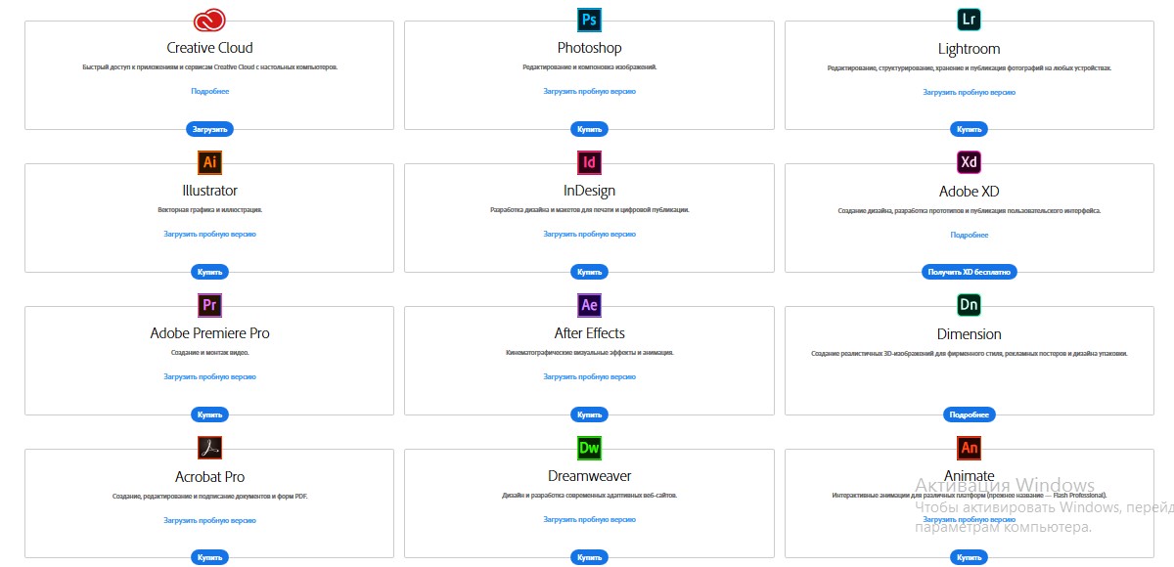The height and width of the screenshot is (567, 1174).
Task: Click the Animate title text
Action: (x=969, y=476)
